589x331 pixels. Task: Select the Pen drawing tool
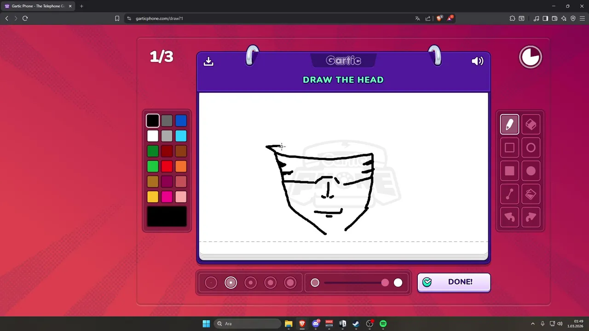[509, 125]
